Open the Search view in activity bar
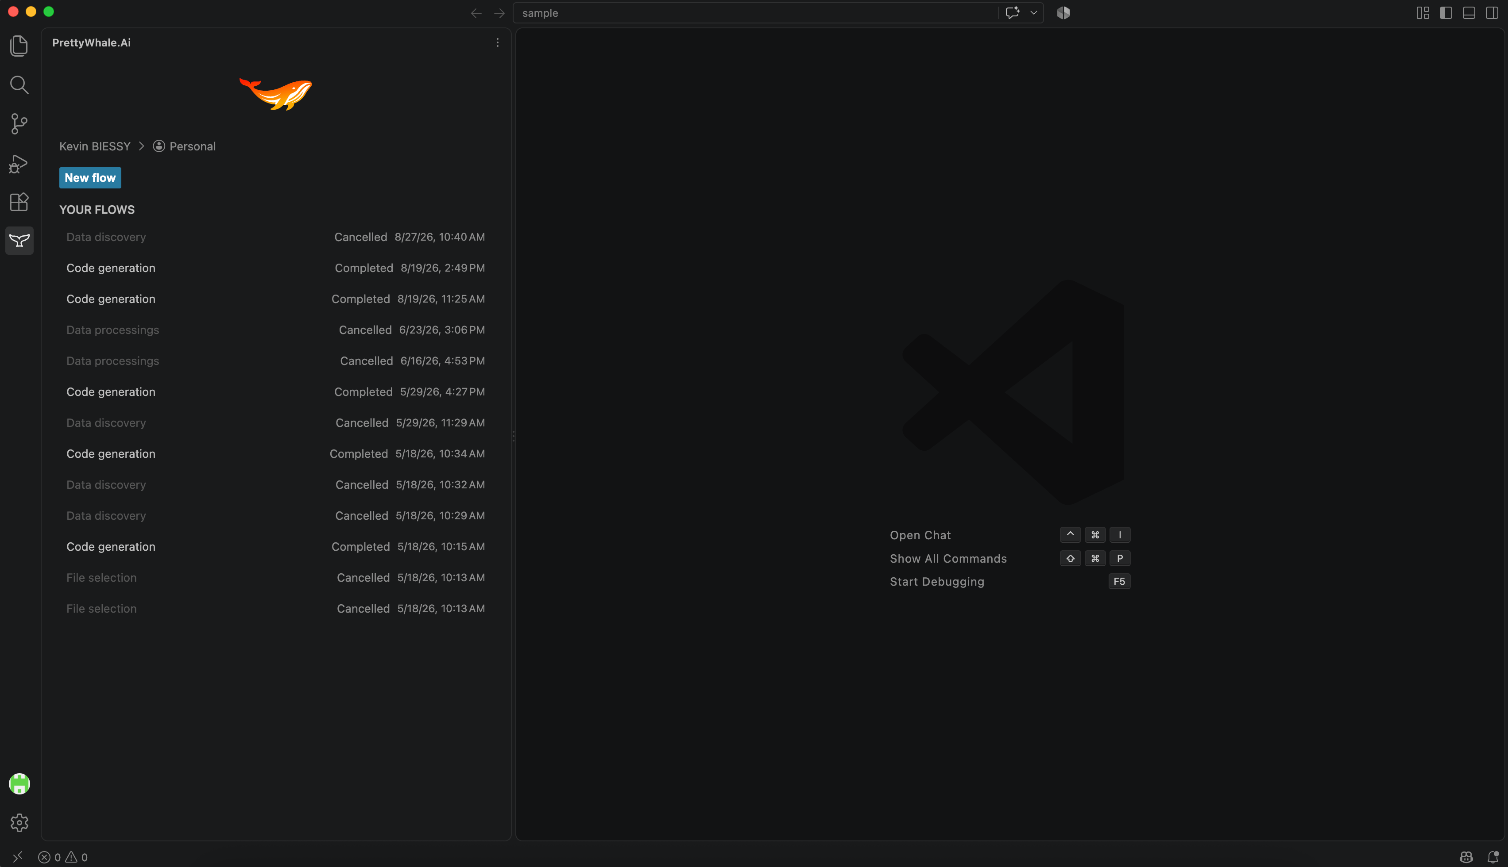The height and width of the screenshot is (867, 1508). coord(19,84)
